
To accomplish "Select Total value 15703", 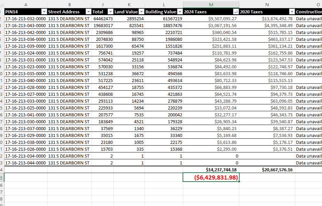I will point(102,149).
